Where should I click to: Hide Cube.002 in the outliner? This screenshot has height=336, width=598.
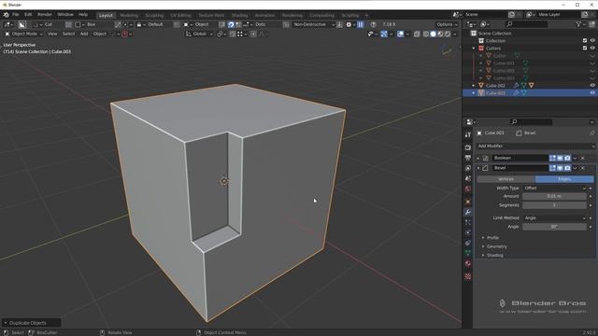592,86
